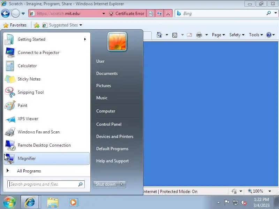Open the User folder link
This screenshot has width=279, height=209.
tap(100, 61)
